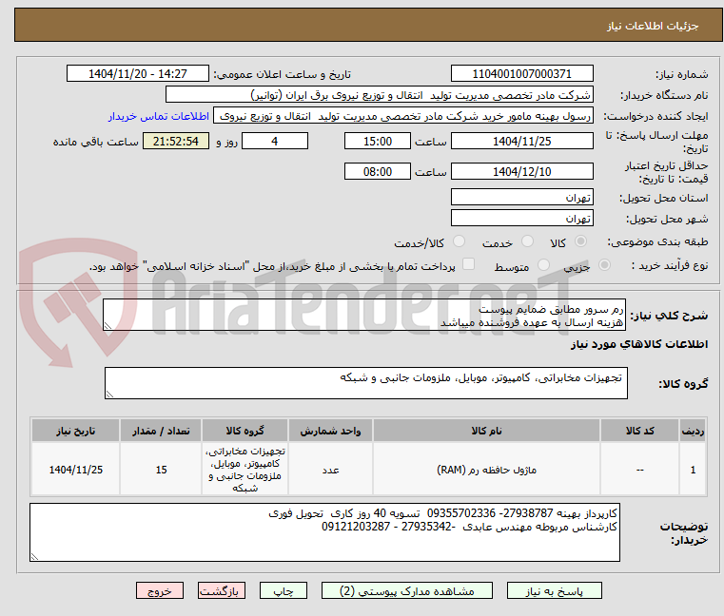Open 'اطلاعات تماس خریدار' contact link
724x616 pixels.
pos(159,116)
